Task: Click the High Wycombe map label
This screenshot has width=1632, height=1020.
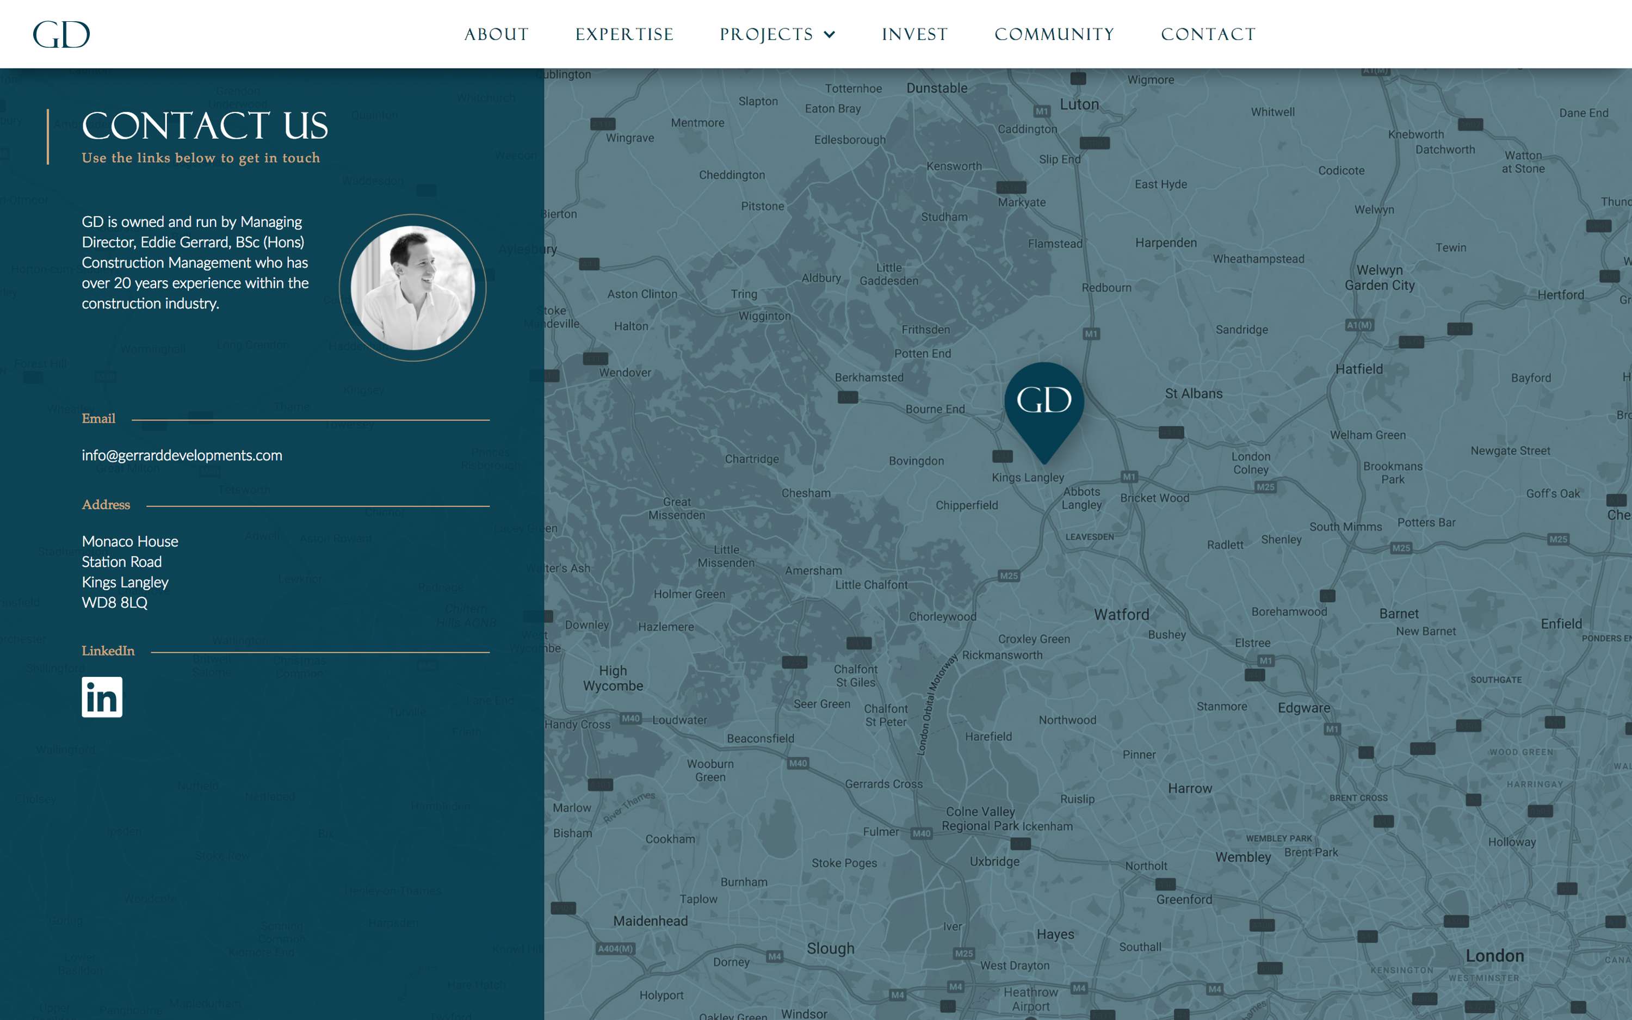Action: click(x=613, y=678)
